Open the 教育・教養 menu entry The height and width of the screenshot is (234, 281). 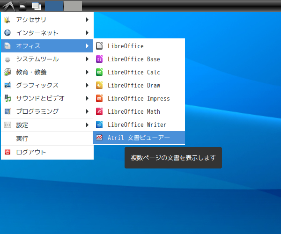coord(47,72)
